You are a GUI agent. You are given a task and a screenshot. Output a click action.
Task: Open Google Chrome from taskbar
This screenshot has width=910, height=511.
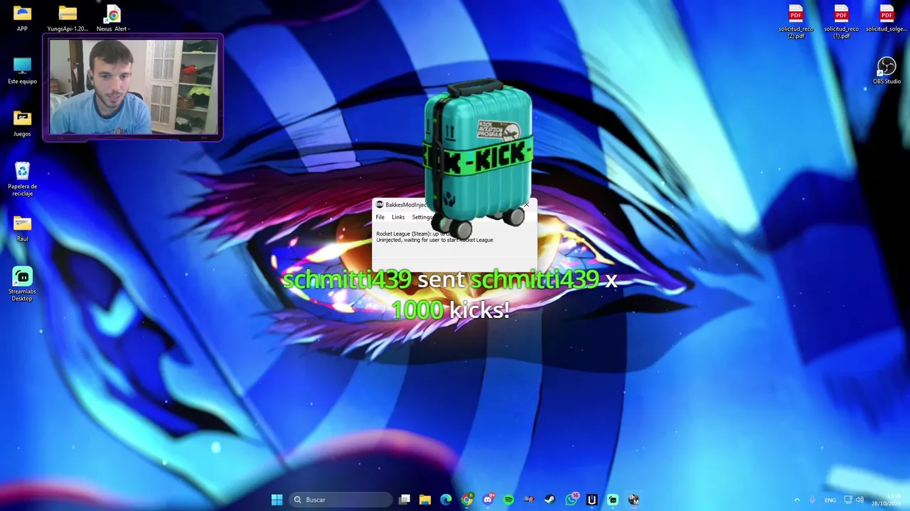[467, 500]
